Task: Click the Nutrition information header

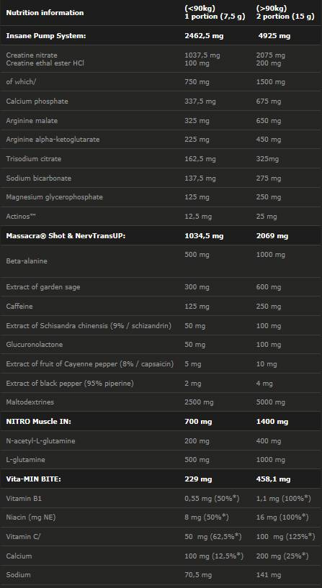Action: coord(45,13)
